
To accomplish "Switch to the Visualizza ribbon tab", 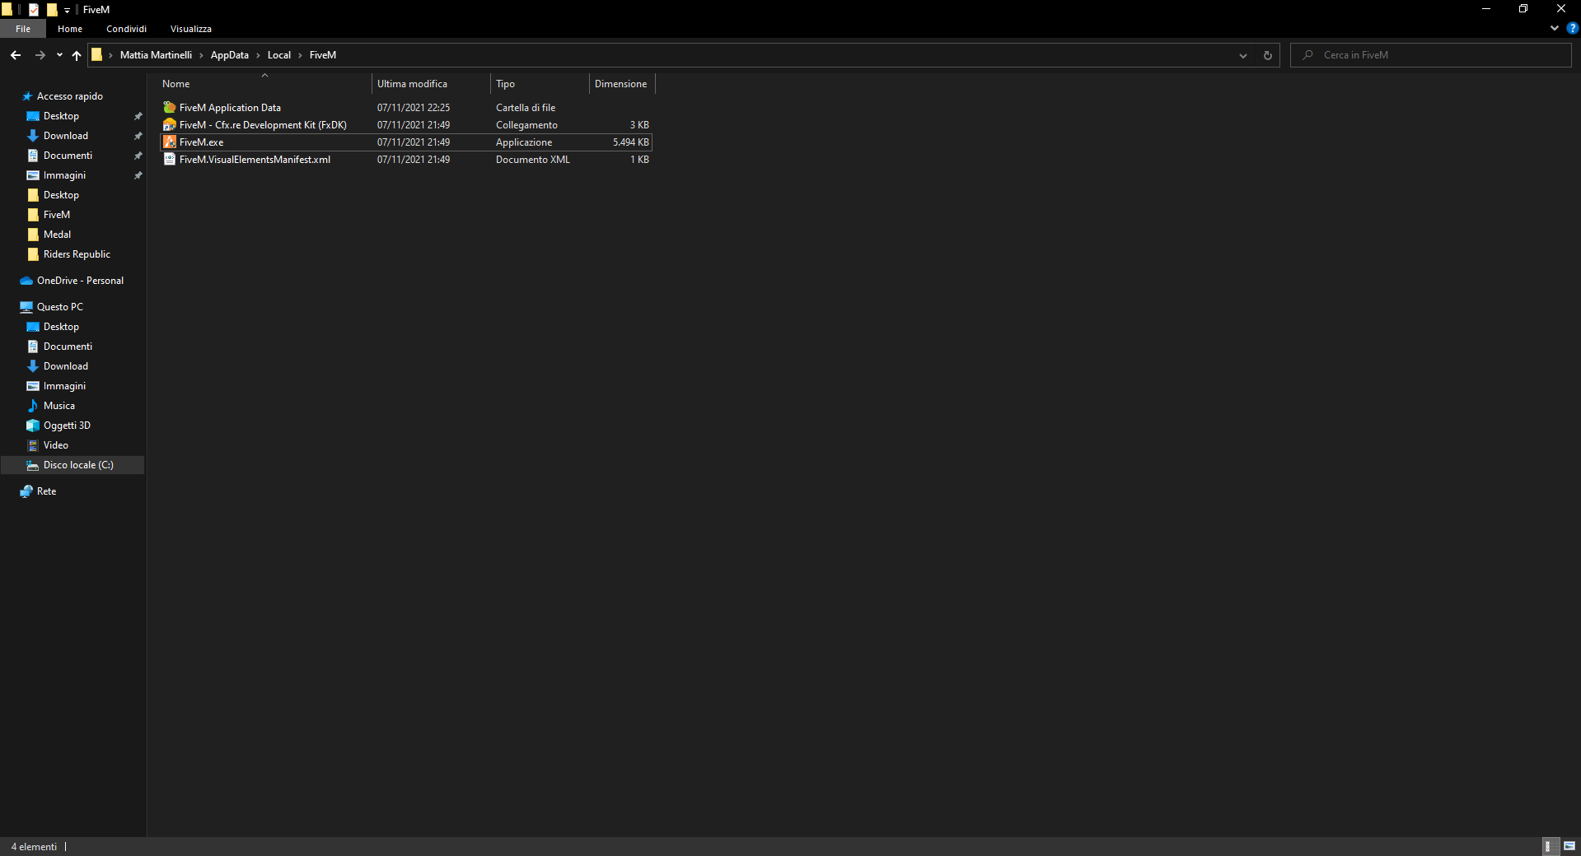I will [191, 29].
